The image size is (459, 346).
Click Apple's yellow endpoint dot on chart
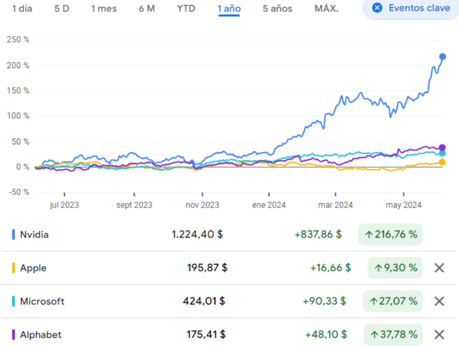(x=443, y=162)
